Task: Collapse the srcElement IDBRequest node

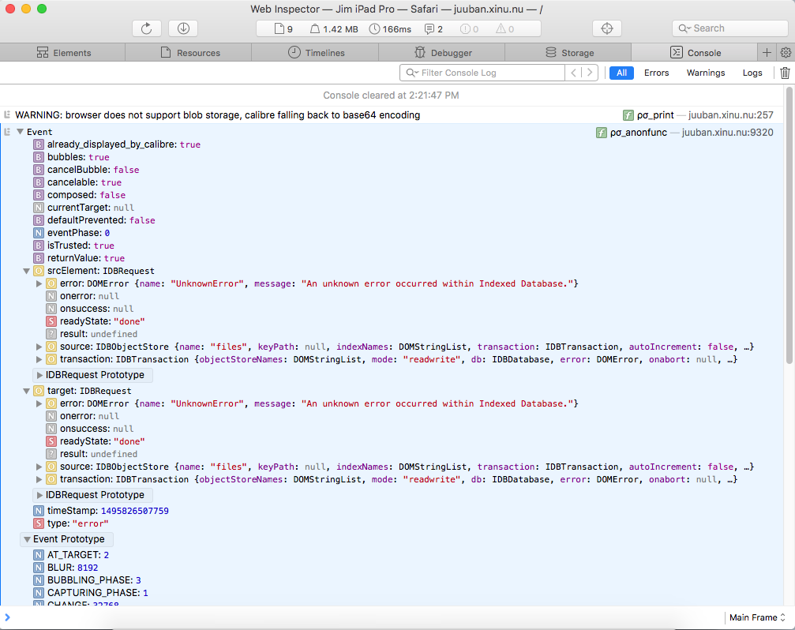Action: tap(27, 271)
